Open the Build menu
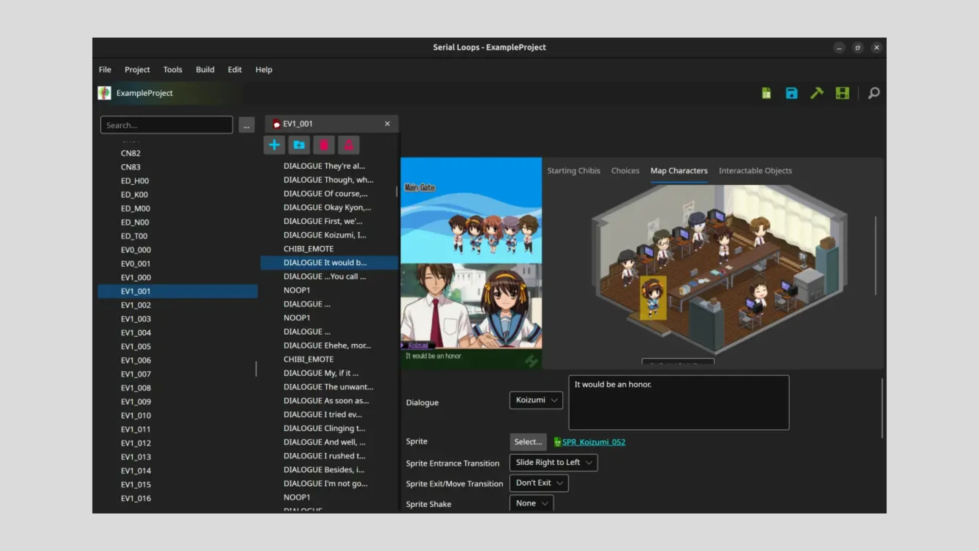This screenshot has width=979, height=551. pyautogui.click(x=205, y=70)
